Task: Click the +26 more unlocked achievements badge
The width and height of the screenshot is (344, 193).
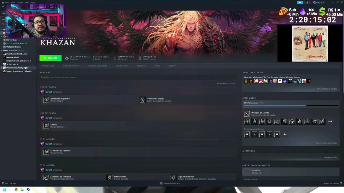Action: pos(329,121)
